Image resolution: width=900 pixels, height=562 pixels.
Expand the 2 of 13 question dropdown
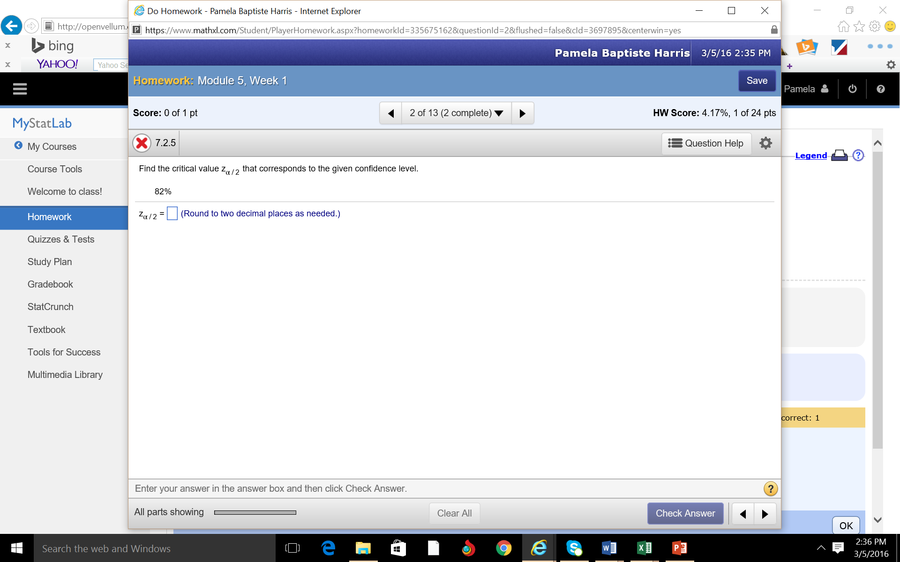tap(456, 113)
